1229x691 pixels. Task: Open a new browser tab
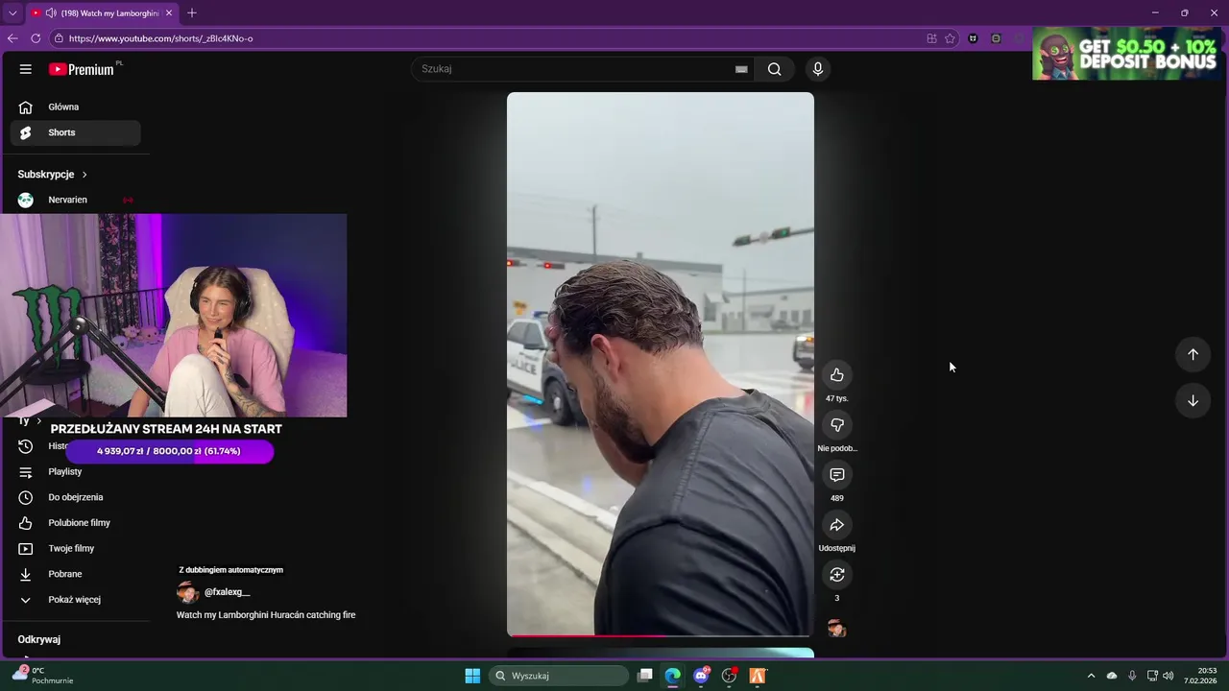click(192, 13)
